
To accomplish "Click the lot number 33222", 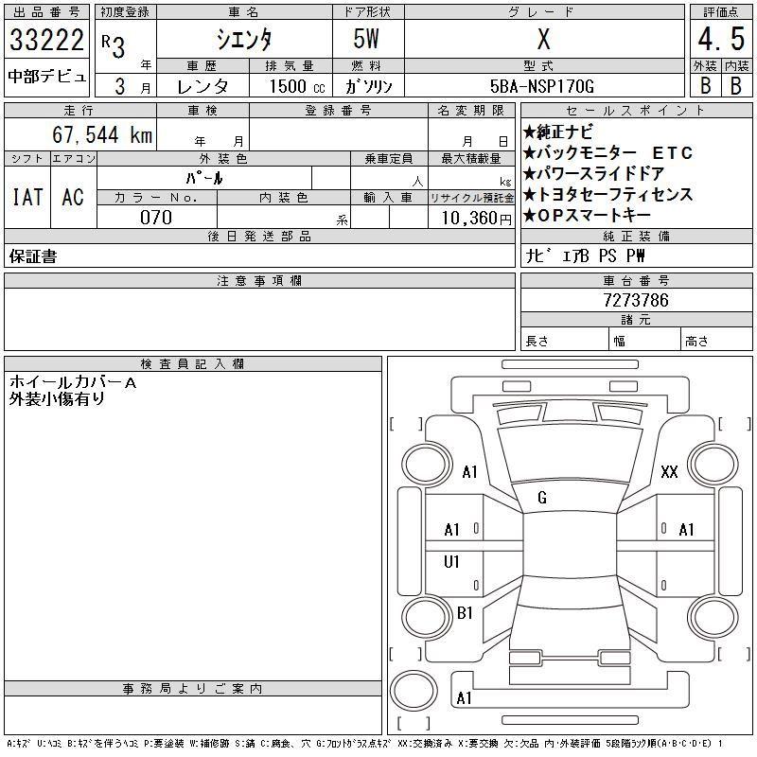I will pos(46,40).
